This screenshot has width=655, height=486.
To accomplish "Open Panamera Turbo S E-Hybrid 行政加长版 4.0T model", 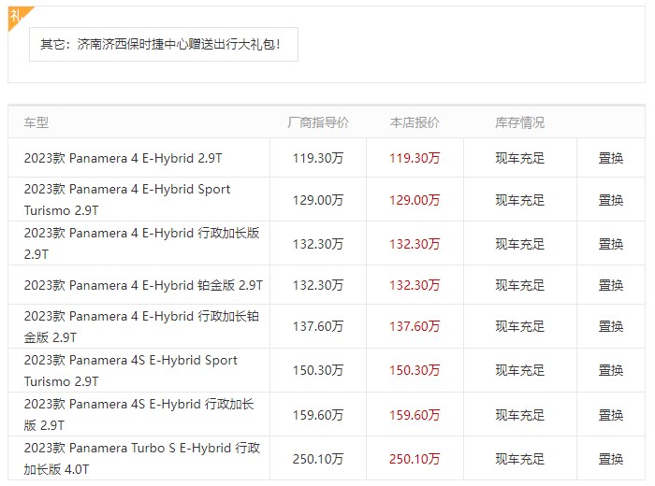I will pyautogui.click(x=142, y=458).
